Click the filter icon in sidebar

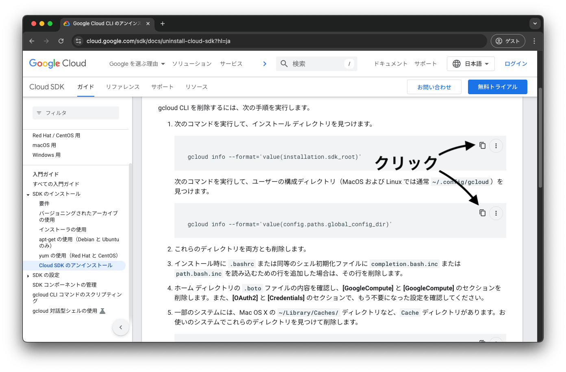(39, 113)
